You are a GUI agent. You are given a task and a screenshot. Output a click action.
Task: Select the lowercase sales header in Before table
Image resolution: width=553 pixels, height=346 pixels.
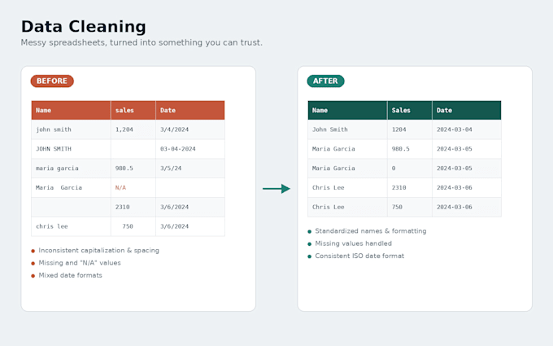[133, 110]
